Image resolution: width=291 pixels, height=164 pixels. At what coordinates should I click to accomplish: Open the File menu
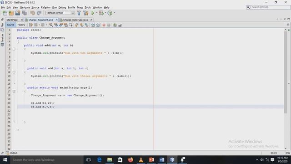tap(3, 7)
